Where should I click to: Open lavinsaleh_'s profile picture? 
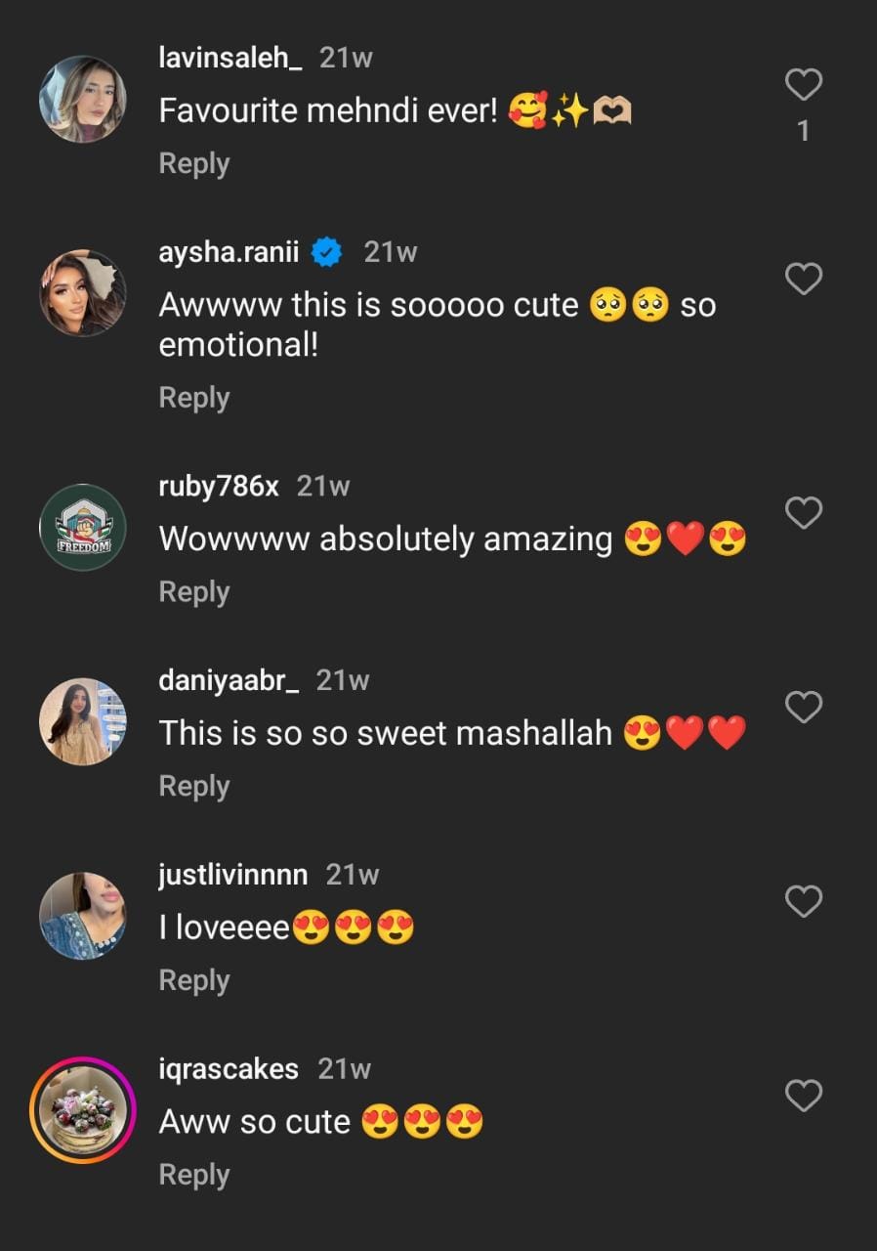click(83, 99)
